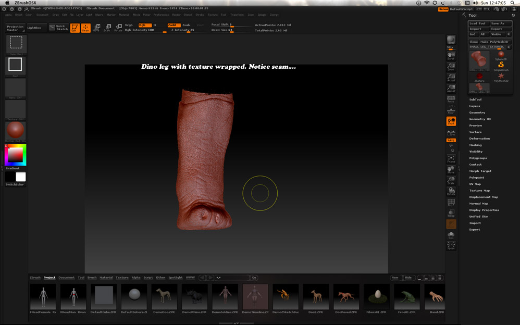Click the Actual size icon
This screenshot has height=325, width=520.
pos(451,78)
